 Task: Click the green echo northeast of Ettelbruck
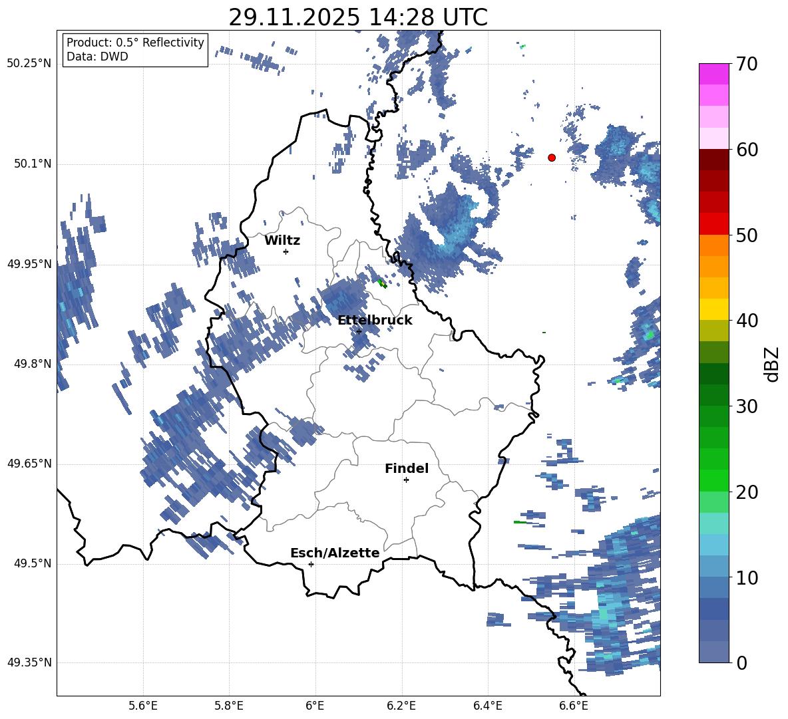tap(382, 283)
